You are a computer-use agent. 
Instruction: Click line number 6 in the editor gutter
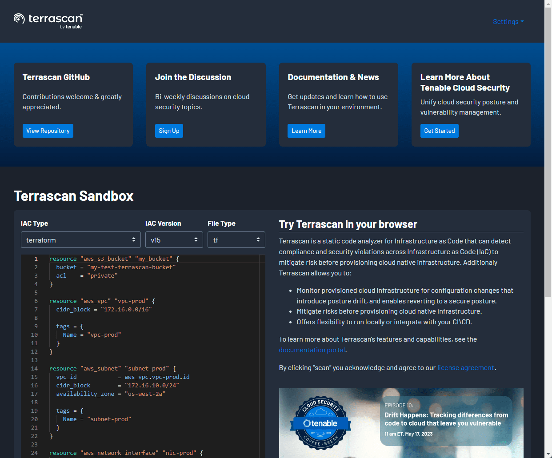point(36,301)
